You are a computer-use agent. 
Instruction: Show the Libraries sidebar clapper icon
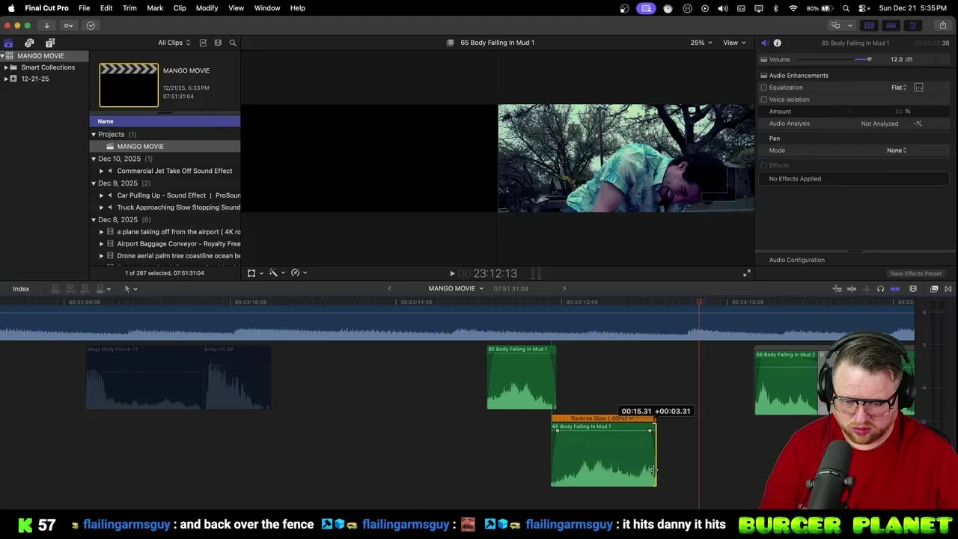[x=8, y=43]
